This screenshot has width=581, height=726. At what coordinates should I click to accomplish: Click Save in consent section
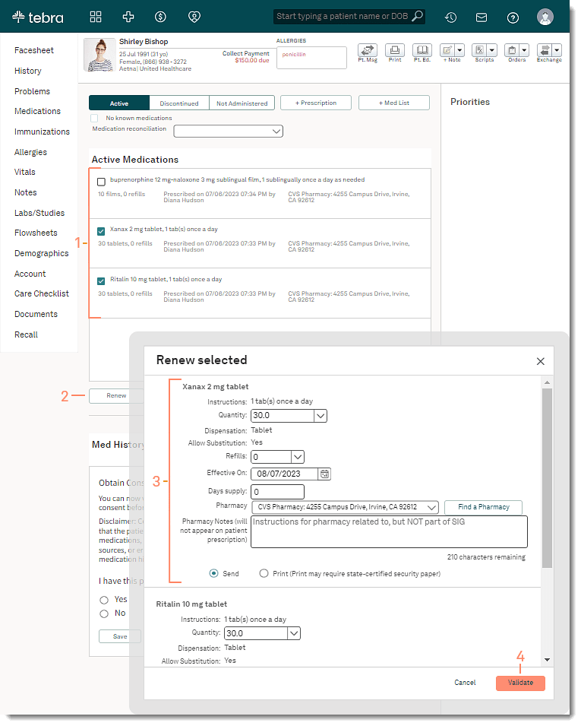(120, 636)
